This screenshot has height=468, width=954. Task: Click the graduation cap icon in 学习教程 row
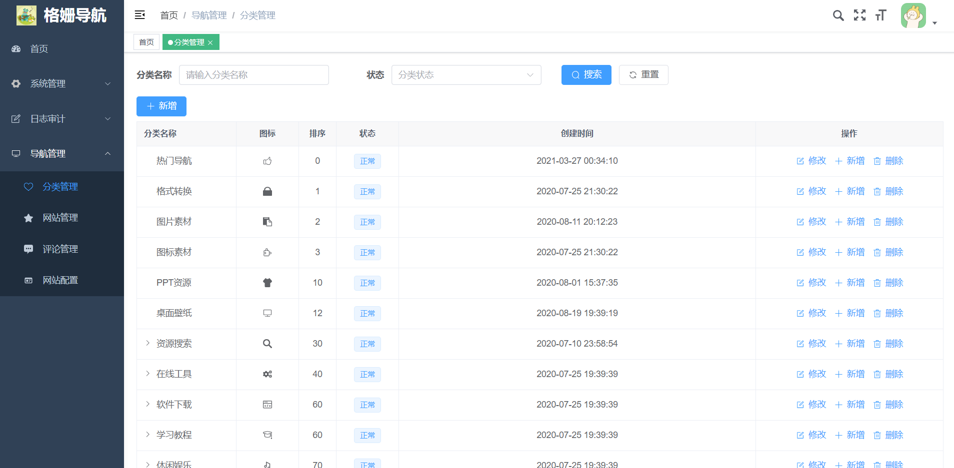267,436
